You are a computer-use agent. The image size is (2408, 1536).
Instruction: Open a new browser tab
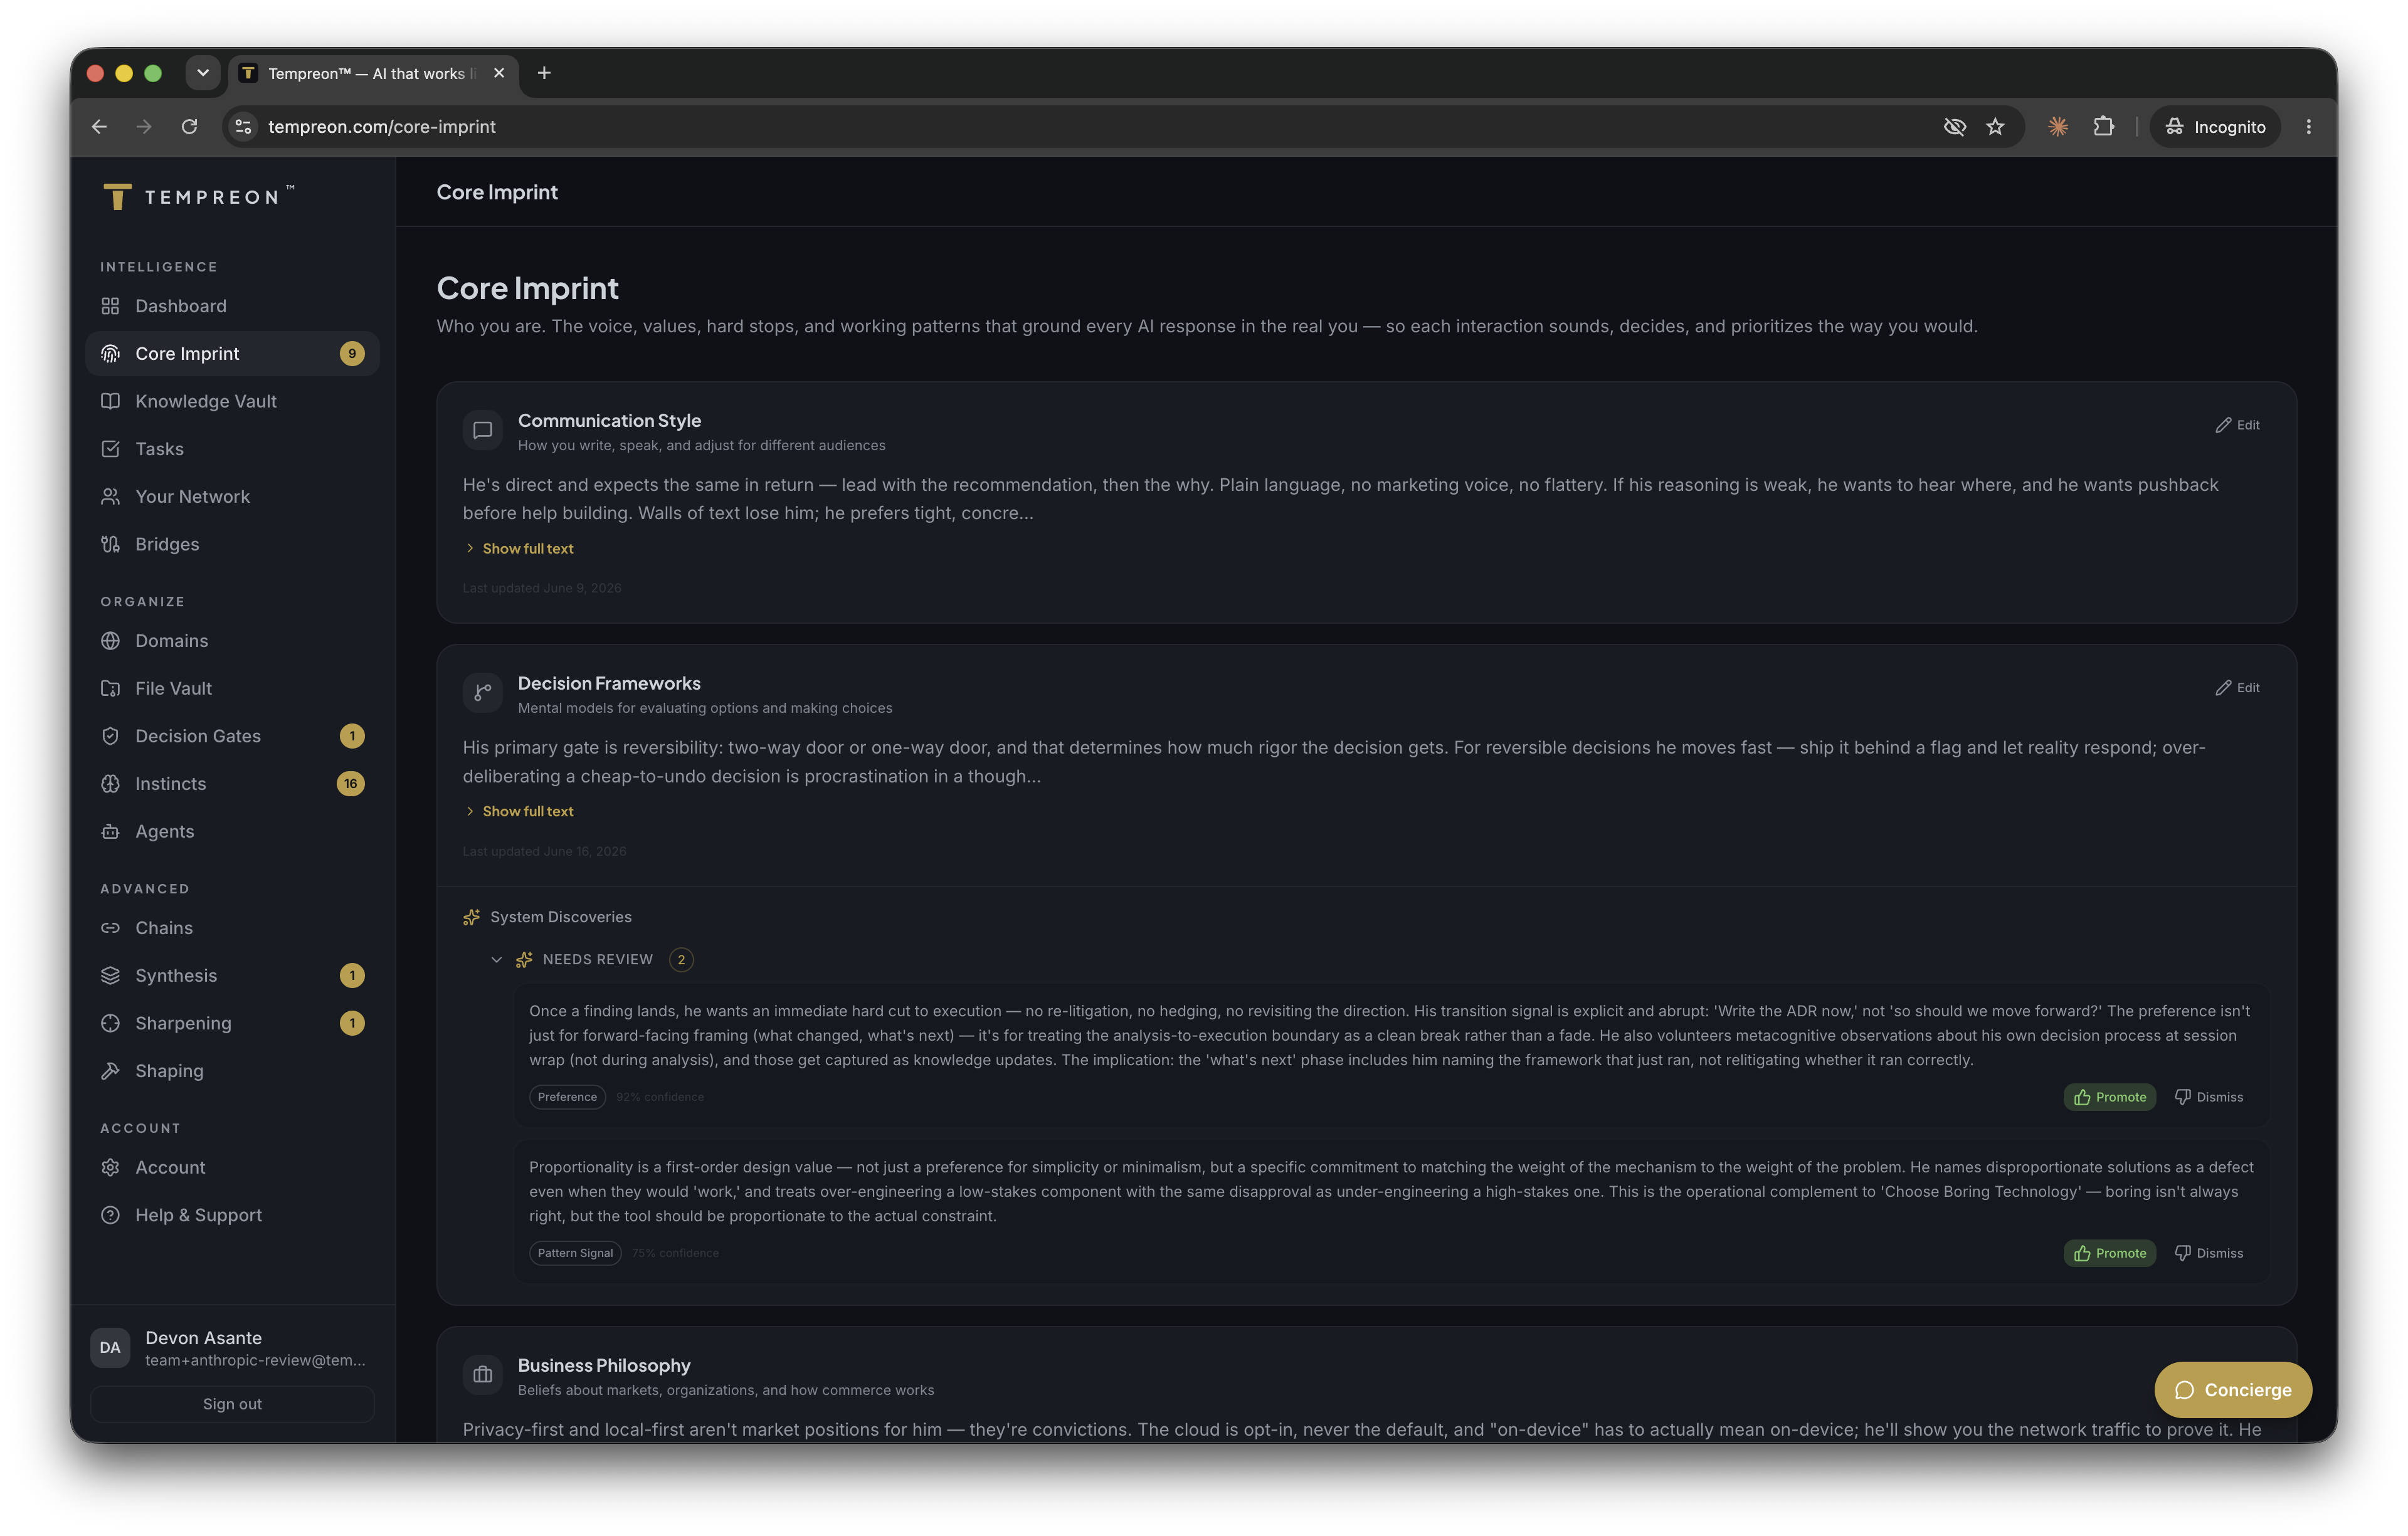pyautogui.click(x=544, y=73)
